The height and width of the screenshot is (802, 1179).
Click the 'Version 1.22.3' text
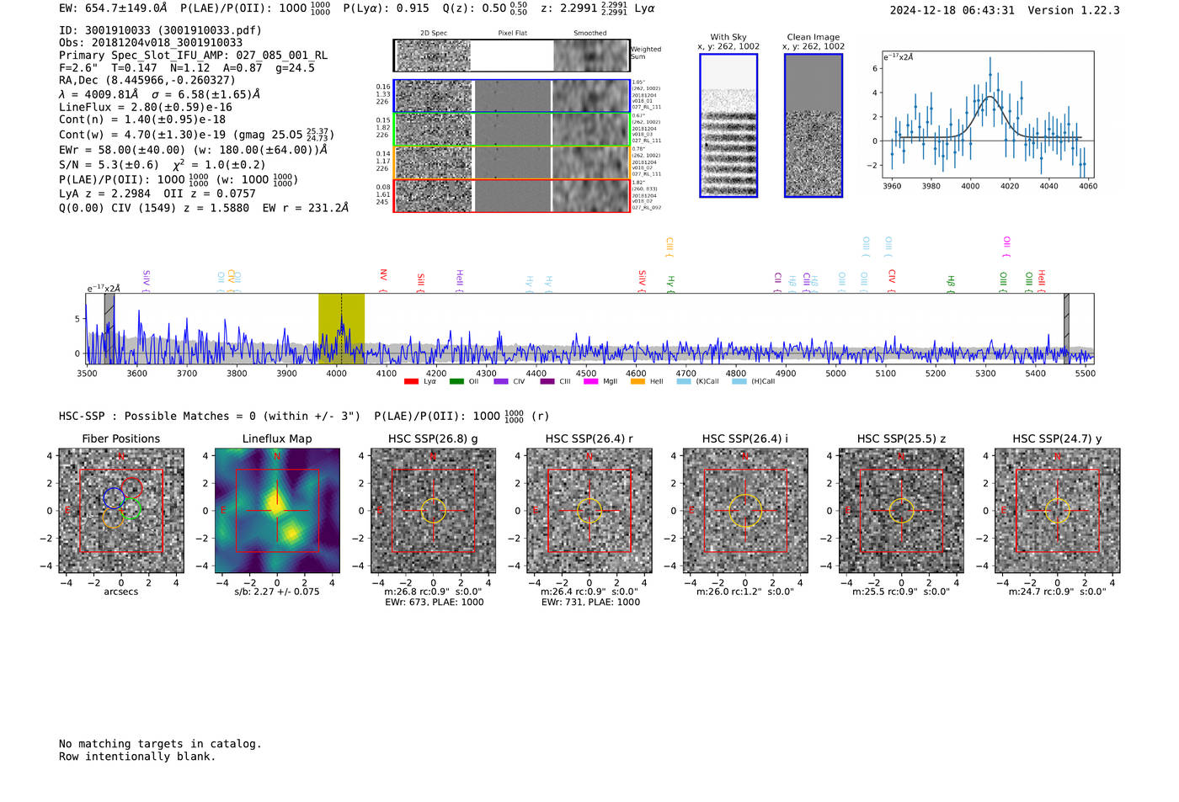(x=1074, y=11)
